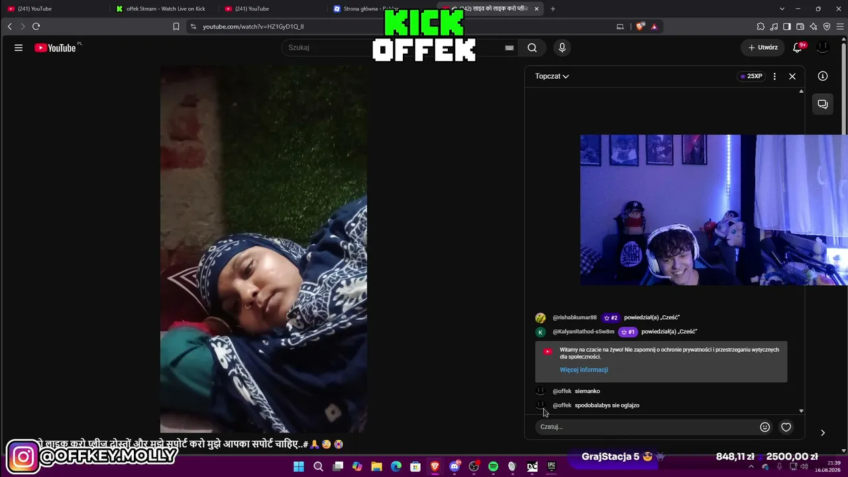Image resolution: width=848 pixels, height=477 pixels.
Task: Click the chat message 'siemanko'
Action: 587,392
